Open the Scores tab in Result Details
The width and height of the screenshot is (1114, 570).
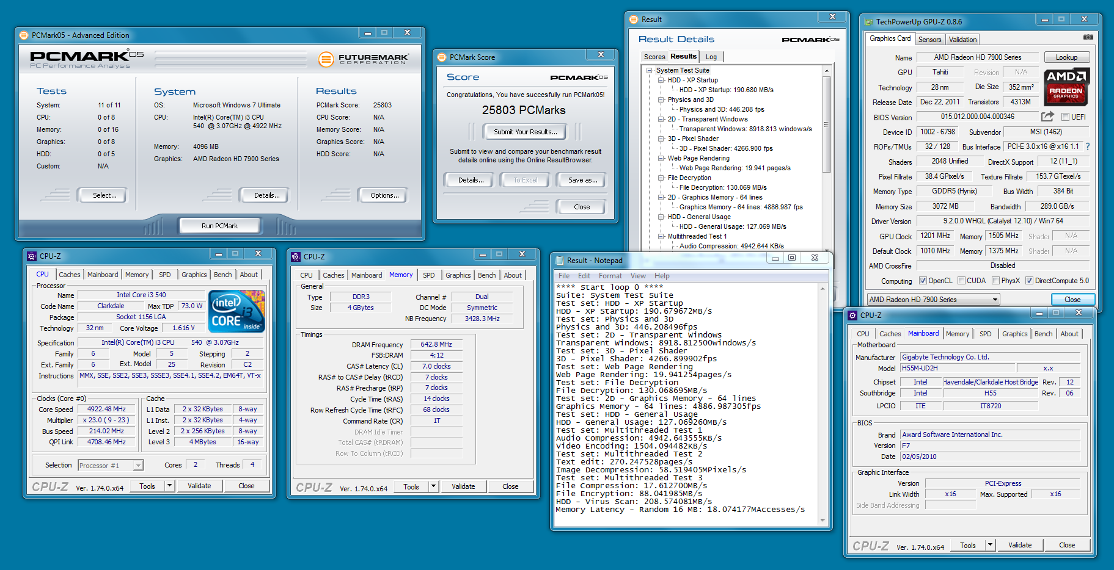[x=654, y=57]
